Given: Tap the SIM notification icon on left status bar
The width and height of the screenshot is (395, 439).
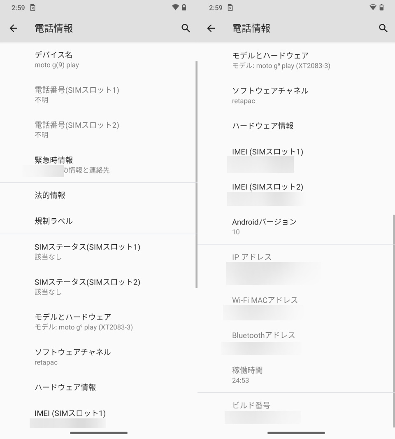Looking at the screenshot, I should tap(33, 7).
